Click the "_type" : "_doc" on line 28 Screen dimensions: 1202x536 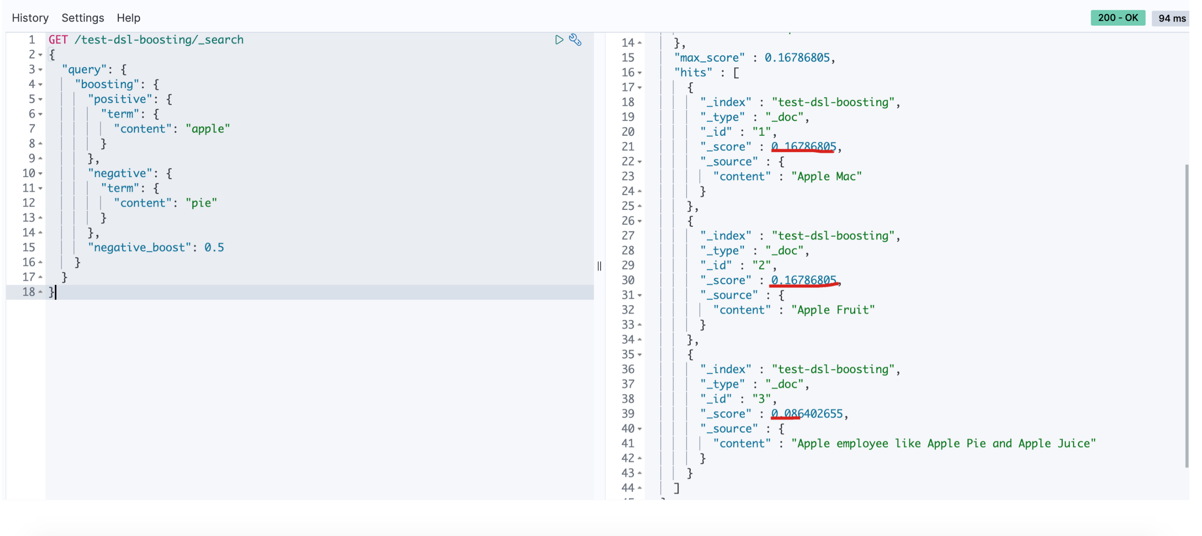755,251
